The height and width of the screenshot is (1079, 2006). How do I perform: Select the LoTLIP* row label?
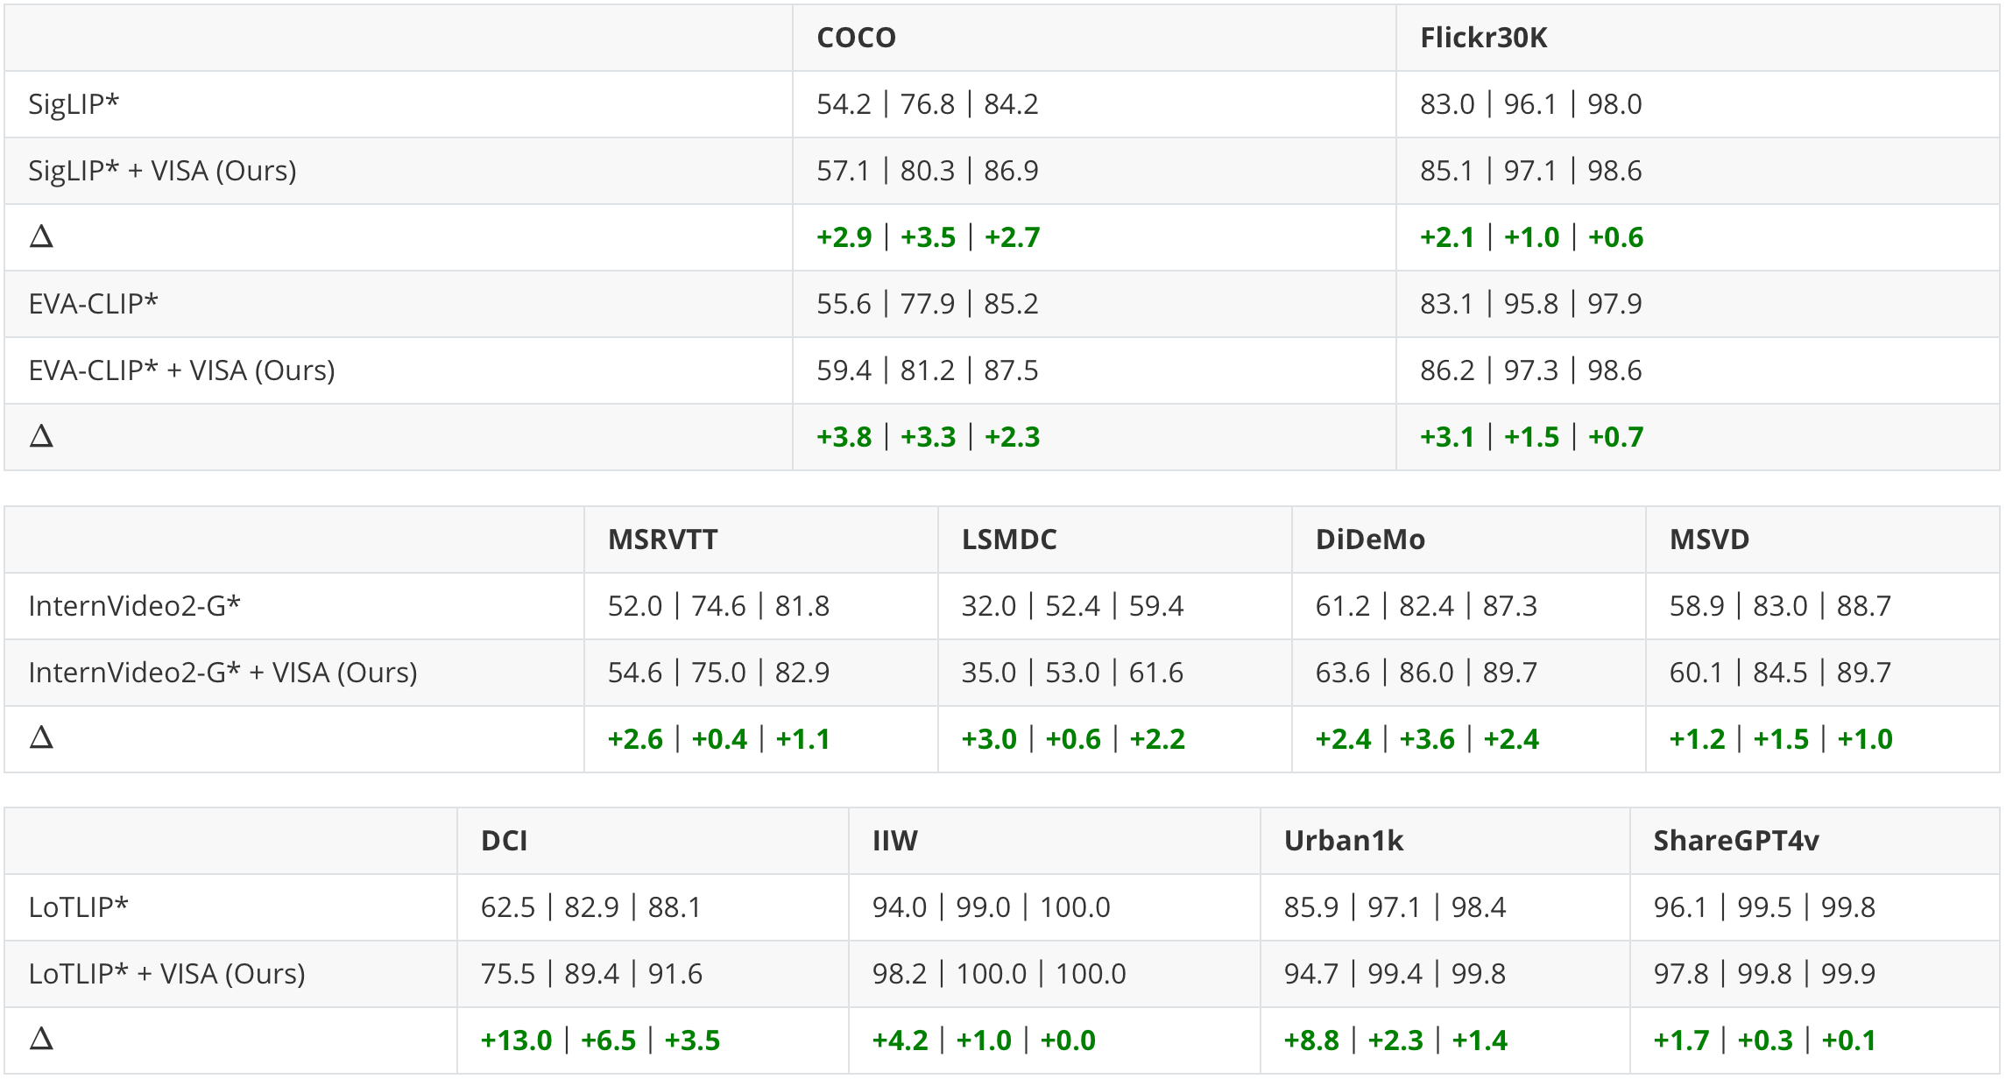[78, 907]
